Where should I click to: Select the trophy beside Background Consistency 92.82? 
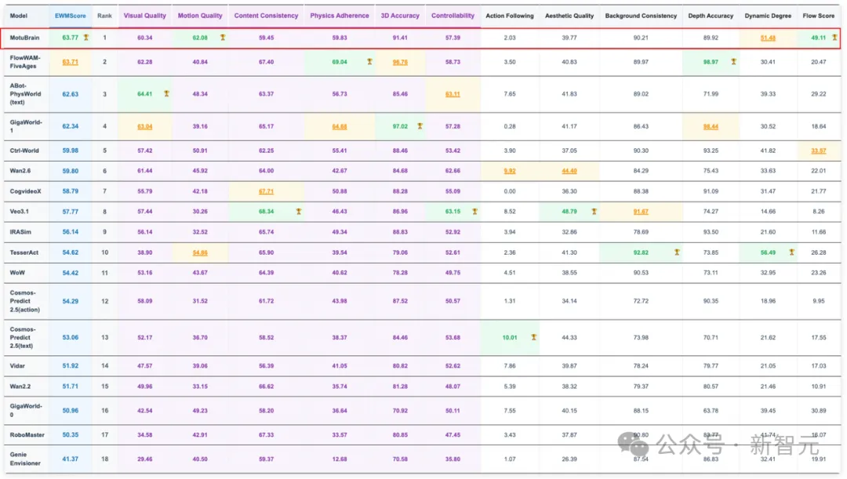(676, 252)
